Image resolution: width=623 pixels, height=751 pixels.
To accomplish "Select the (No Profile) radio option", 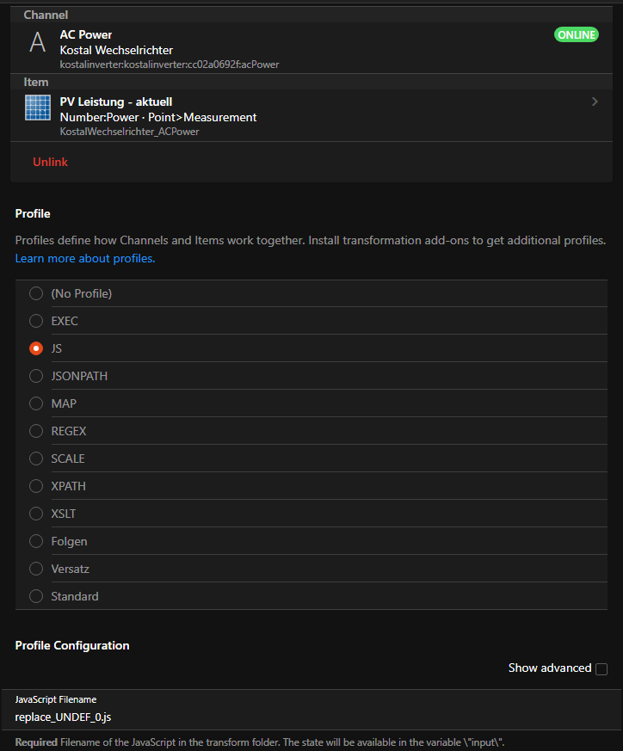I will coord(36,293).
